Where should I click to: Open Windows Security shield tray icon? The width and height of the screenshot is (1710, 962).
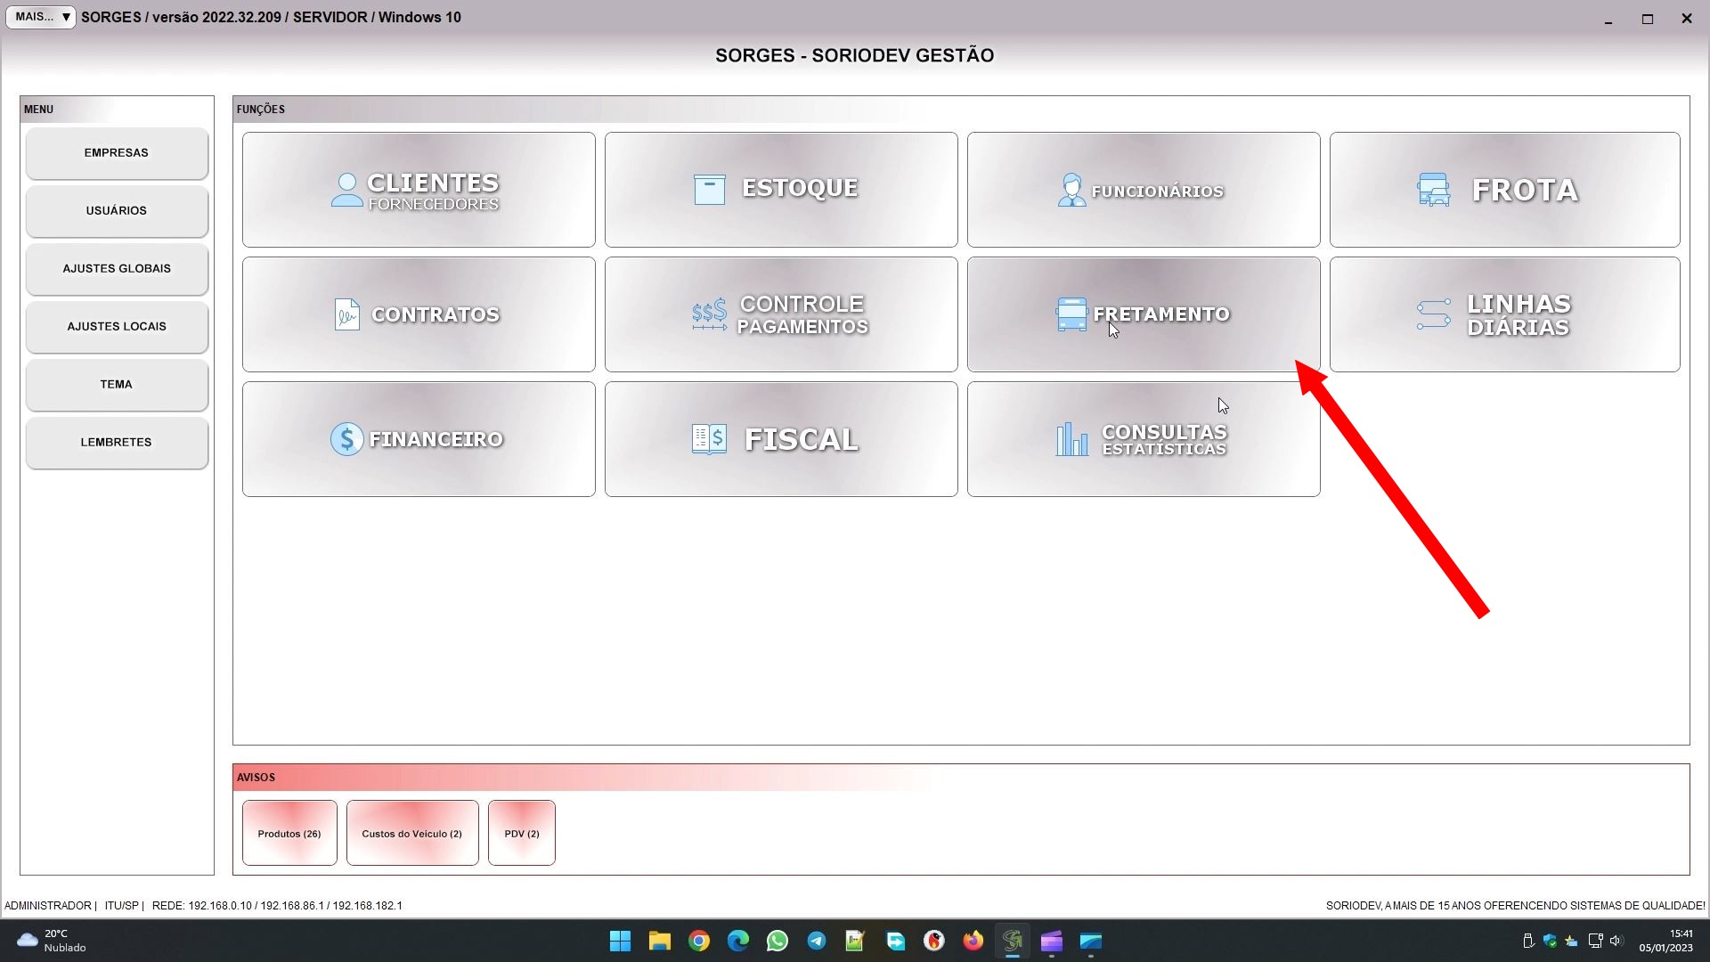pos(1550,941)
